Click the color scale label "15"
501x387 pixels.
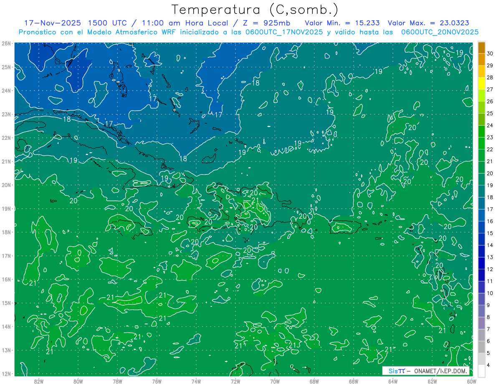coord(490,233)
